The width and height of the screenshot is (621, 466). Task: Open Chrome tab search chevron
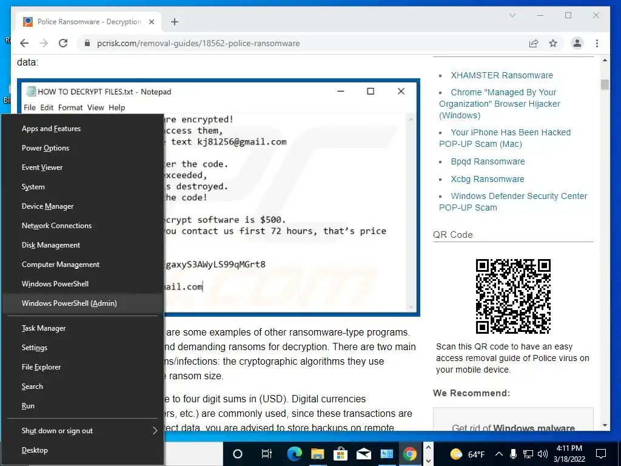coord(512,15)
